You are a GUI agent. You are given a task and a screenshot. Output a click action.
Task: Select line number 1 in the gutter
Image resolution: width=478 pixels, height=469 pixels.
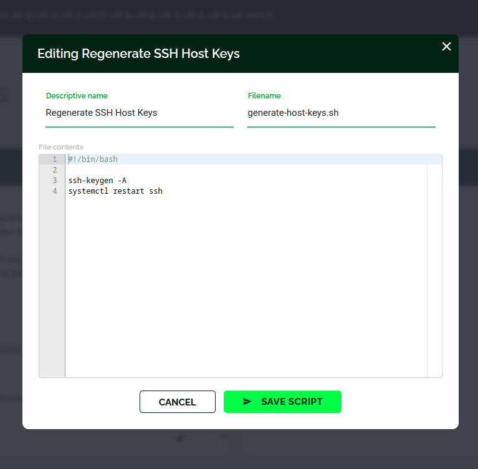click(54, 159)
